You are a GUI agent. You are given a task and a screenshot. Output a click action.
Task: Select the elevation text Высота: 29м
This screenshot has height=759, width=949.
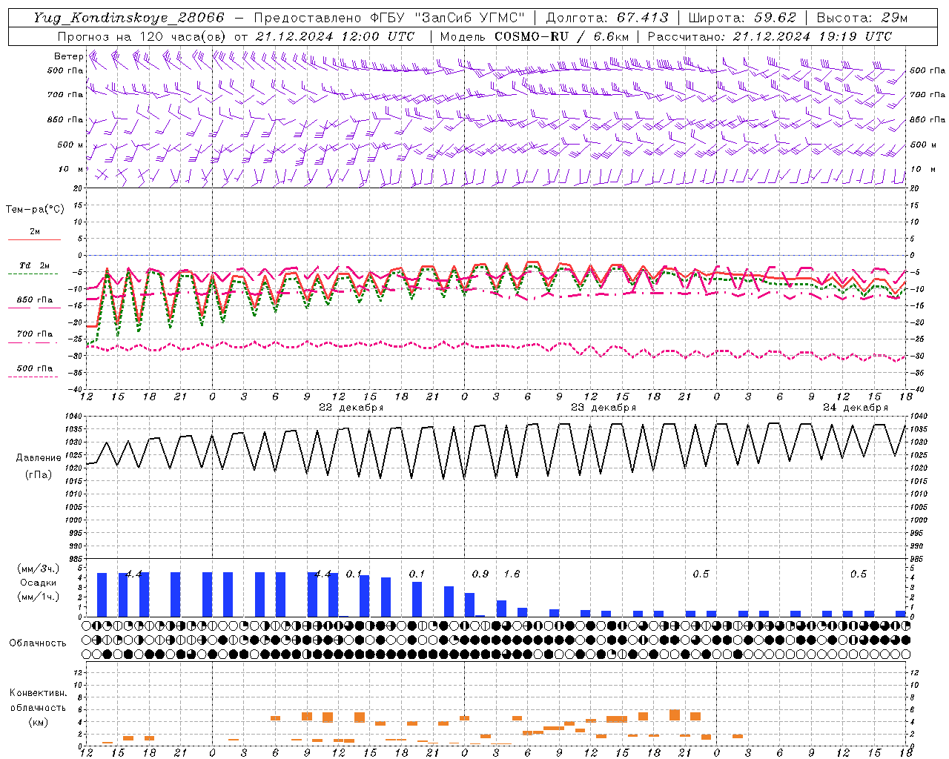tap(862, 18)
